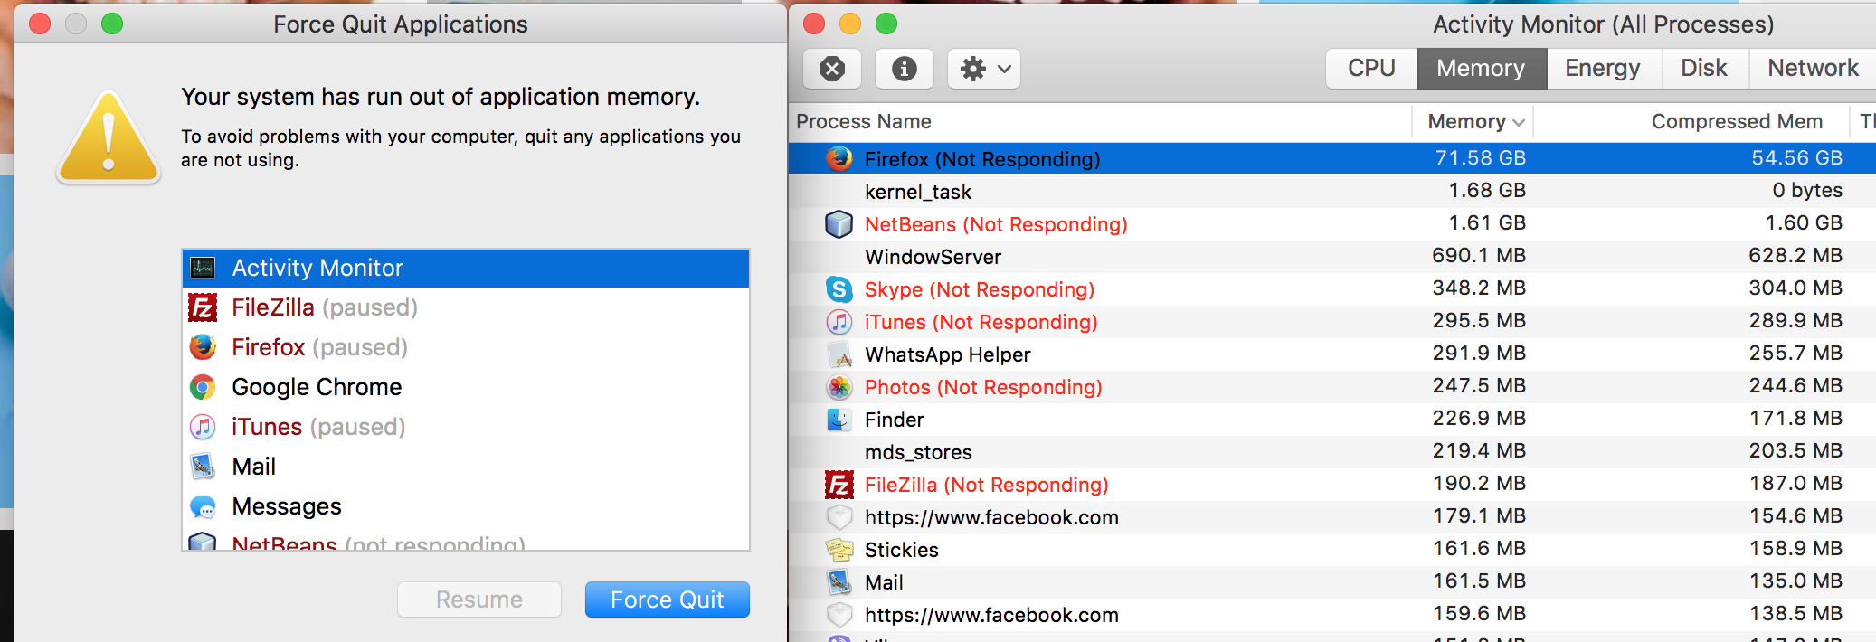Select Firefox (paused) in the Force Quit list
This screenshot has width=1876, height=642.
(x=466, y=347)
